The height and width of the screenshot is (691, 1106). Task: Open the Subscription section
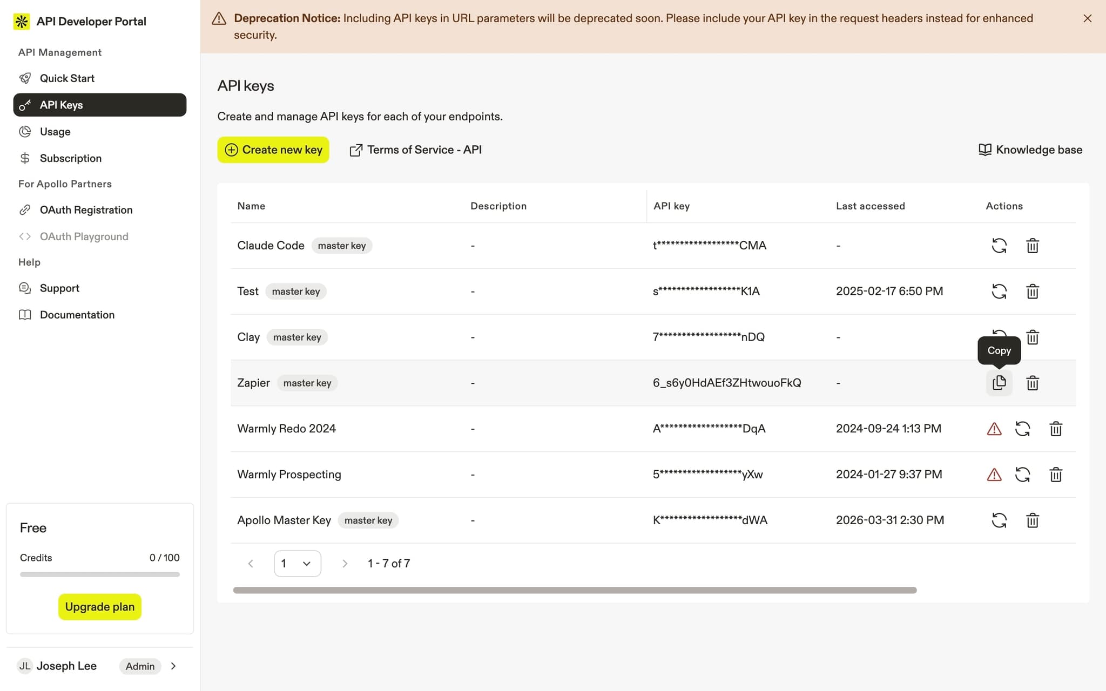70,158
